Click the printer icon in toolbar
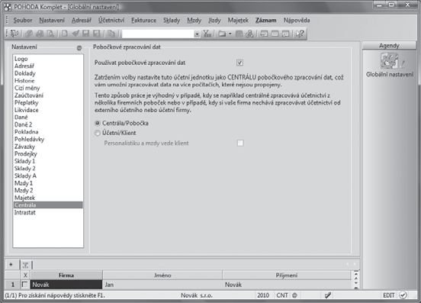The height and width of the screenshot is (303, 421). click(x=40, y=34)
